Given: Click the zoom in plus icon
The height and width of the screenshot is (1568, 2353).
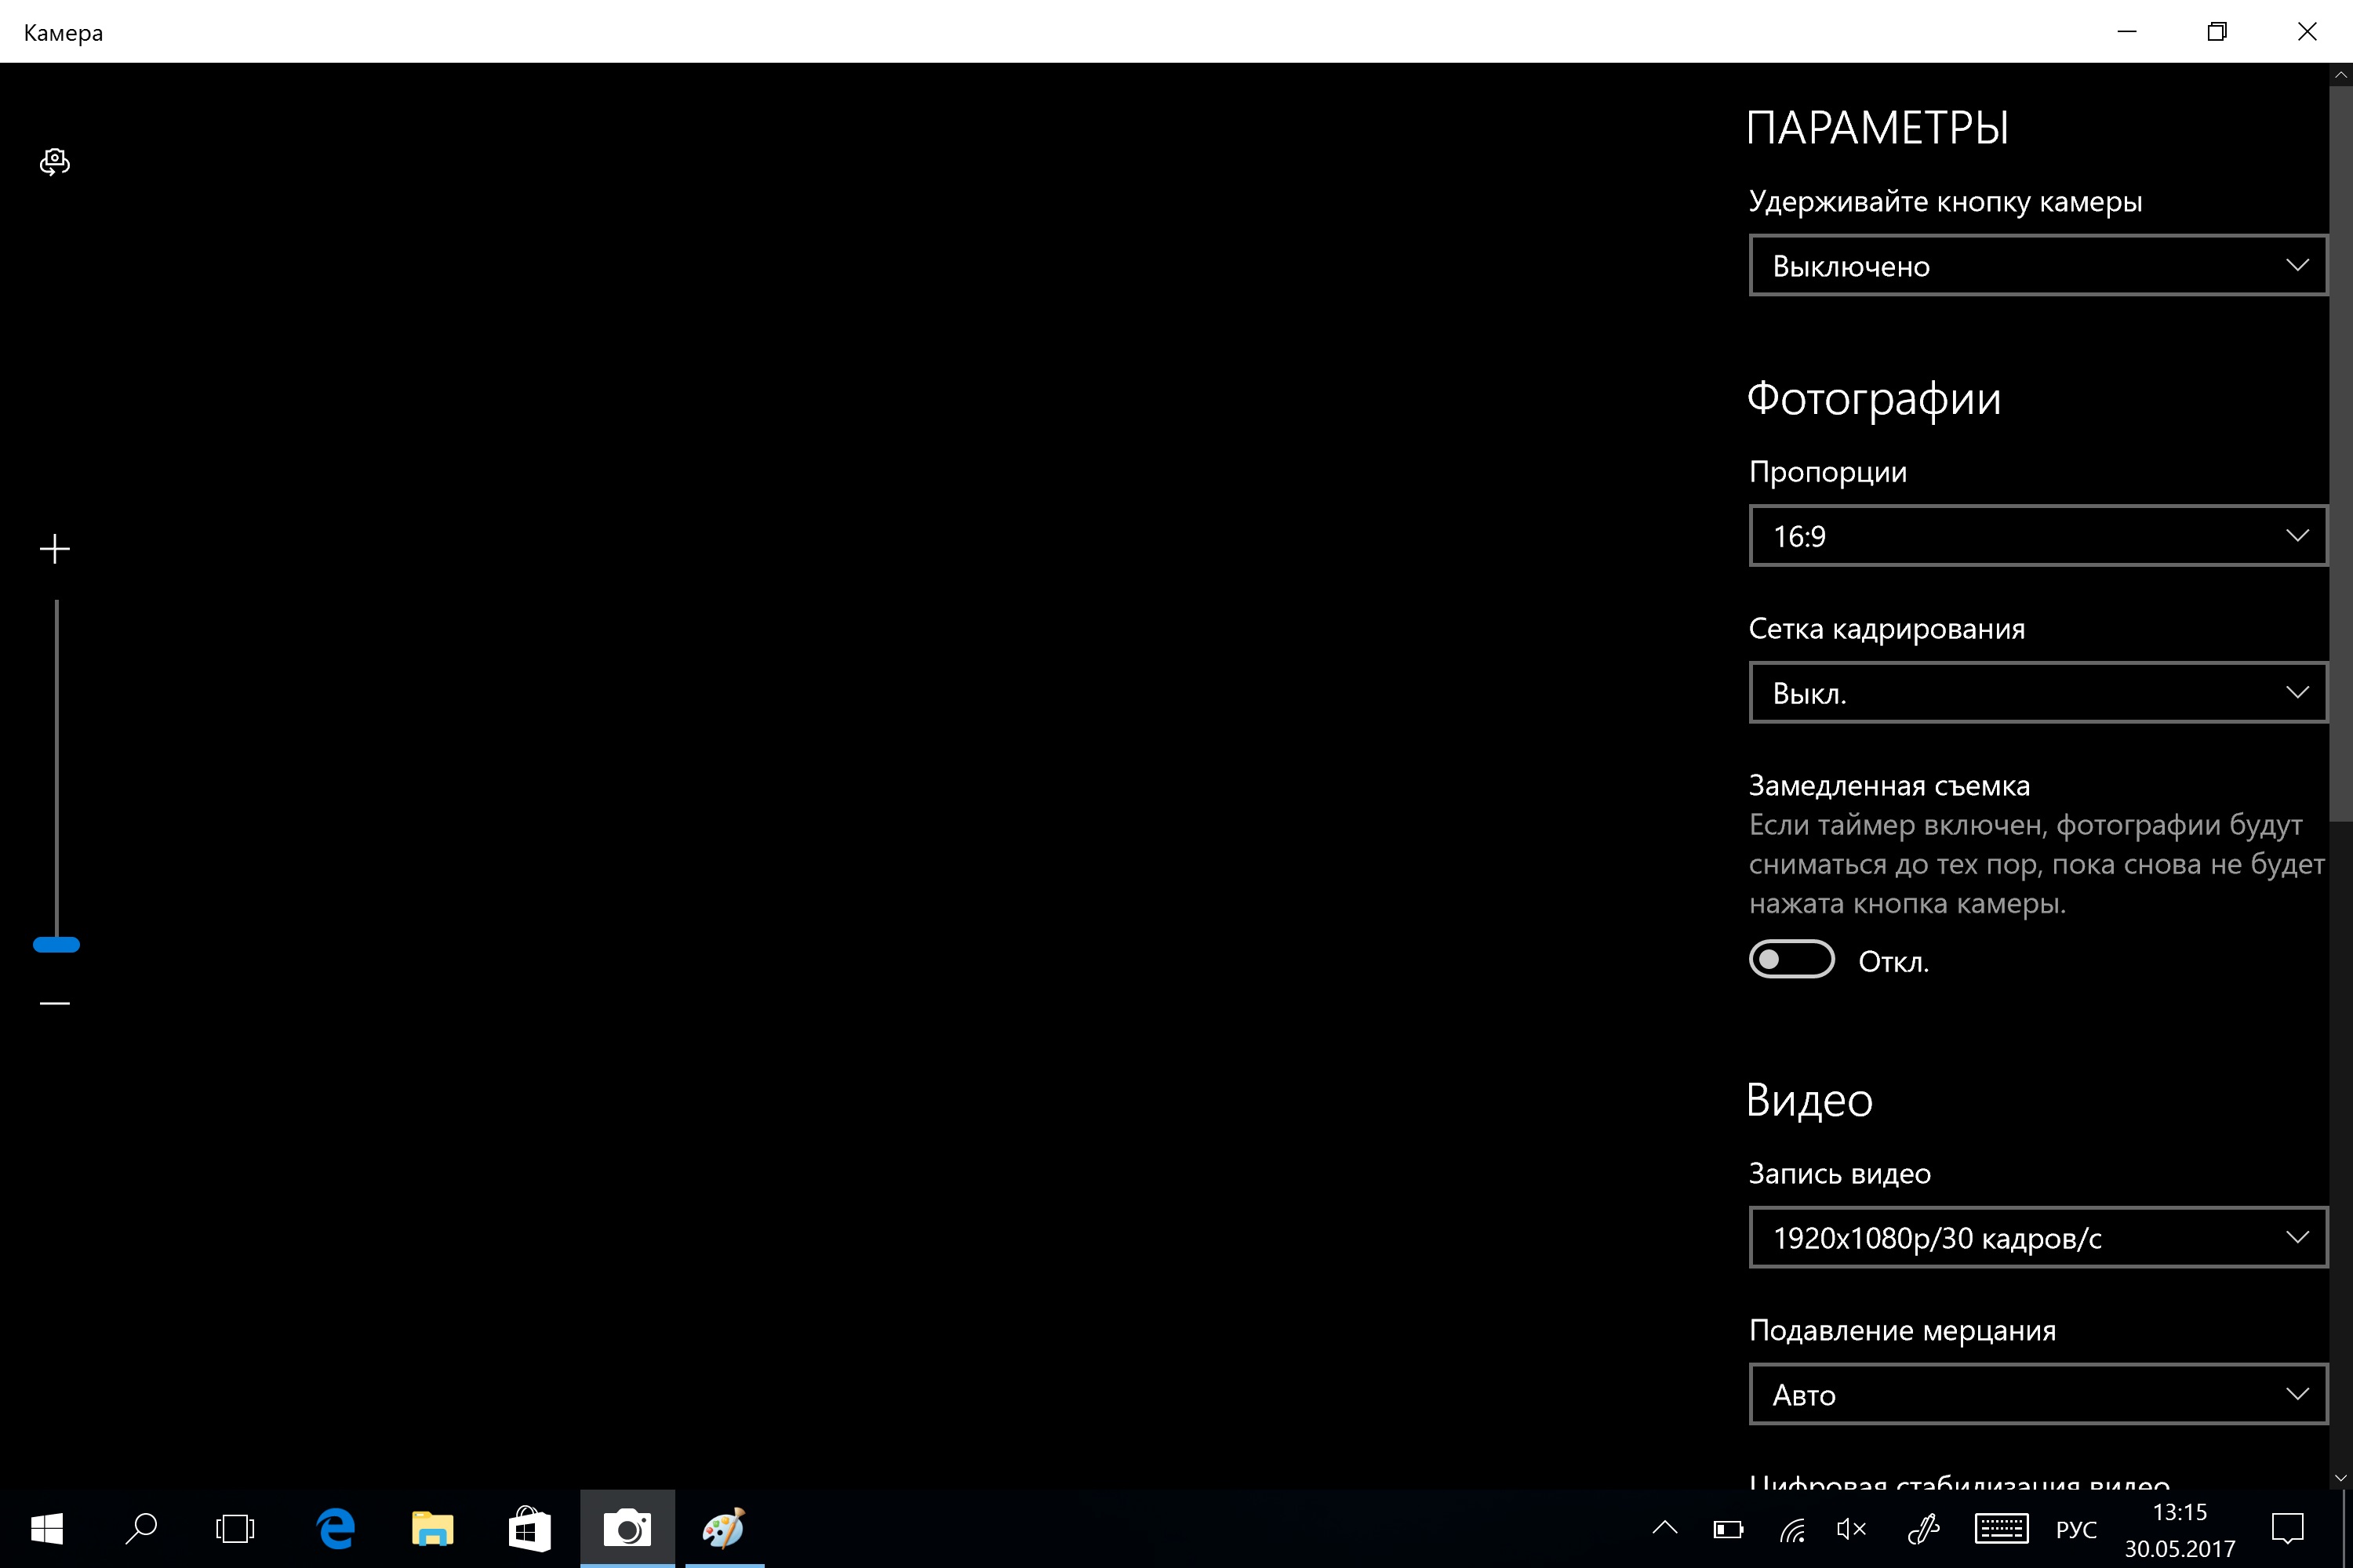Looking at the screenshot, I should pos(55,549).
